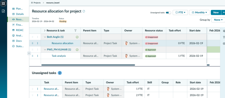Refresh the resource allocation view
Viewport: 225px width, 98px height.
click(84, 11)
